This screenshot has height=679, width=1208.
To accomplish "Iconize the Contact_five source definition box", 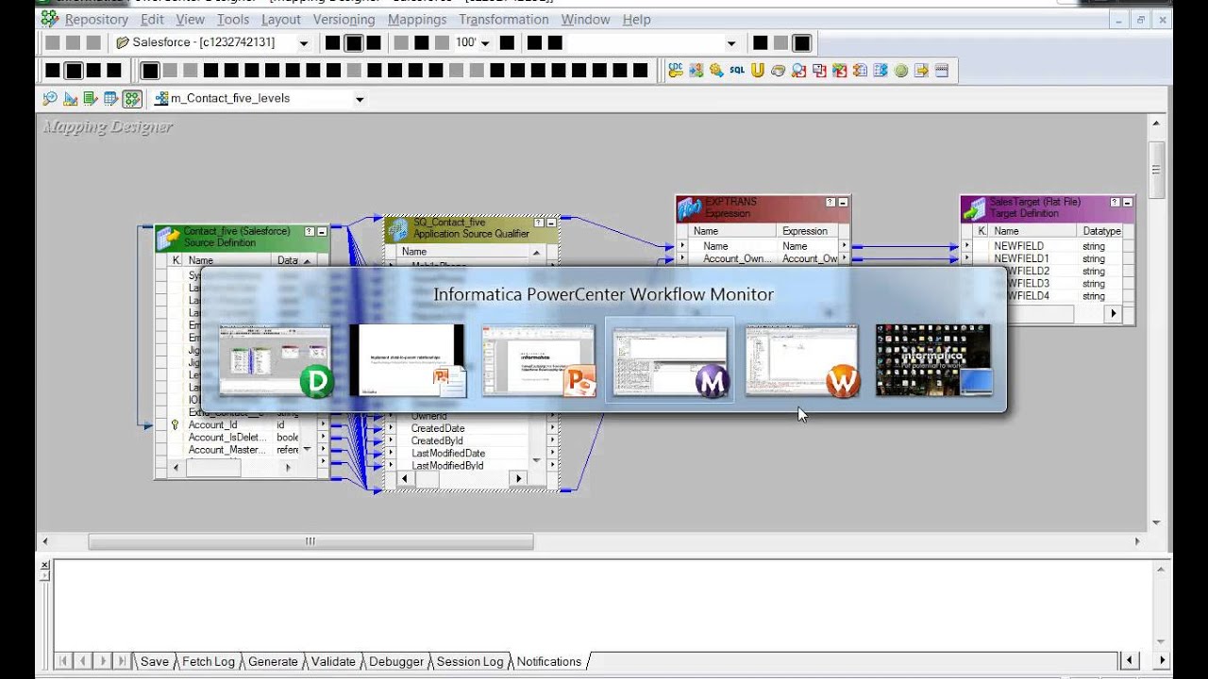I will tap(322, 230).
